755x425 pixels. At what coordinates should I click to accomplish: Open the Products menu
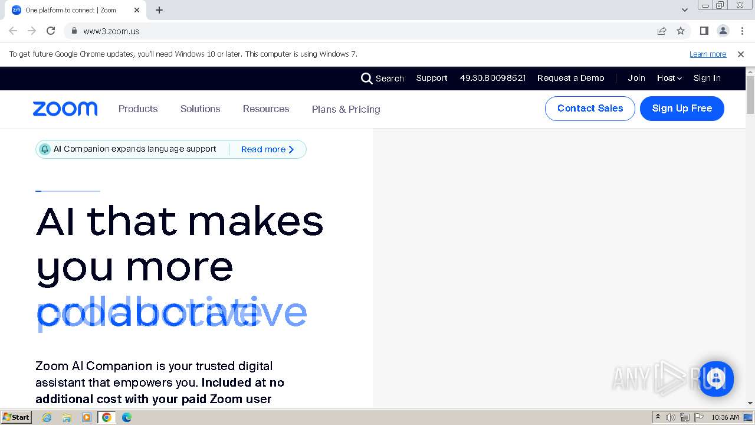(x=138, y=109)
